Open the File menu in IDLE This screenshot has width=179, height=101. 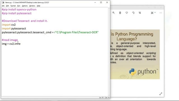[3, 6]
